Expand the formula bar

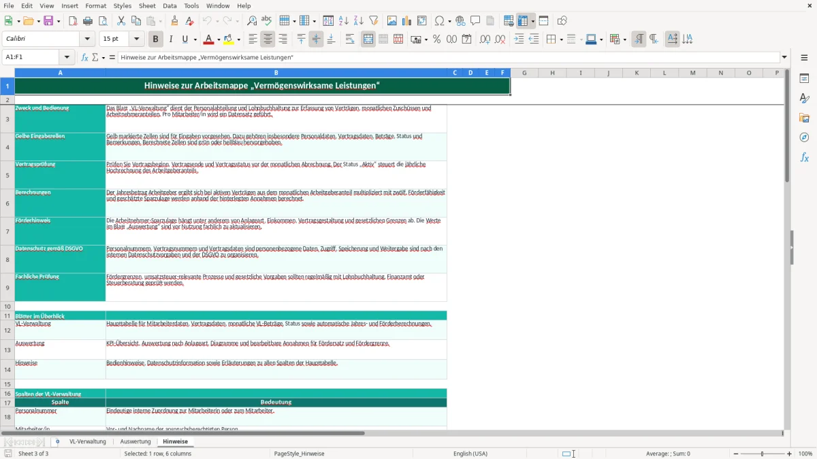tap(784, 58)
